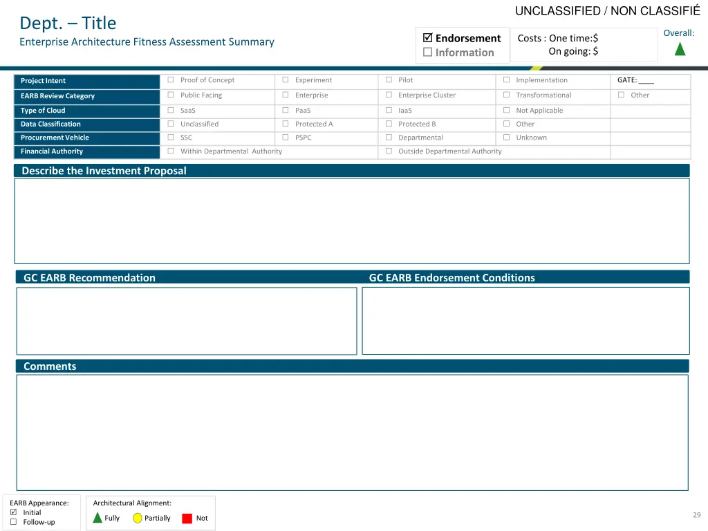Viewport: 708px width, 531px height.
Task: Select the Pilot project intent checkbox
Action: click(389, 80)
